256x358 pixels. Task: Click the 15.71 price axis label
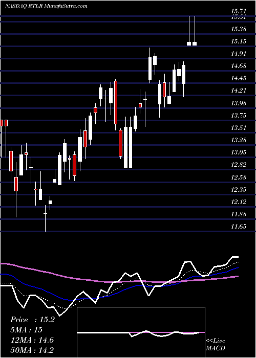pyautogui.click(x=239, y=11)
